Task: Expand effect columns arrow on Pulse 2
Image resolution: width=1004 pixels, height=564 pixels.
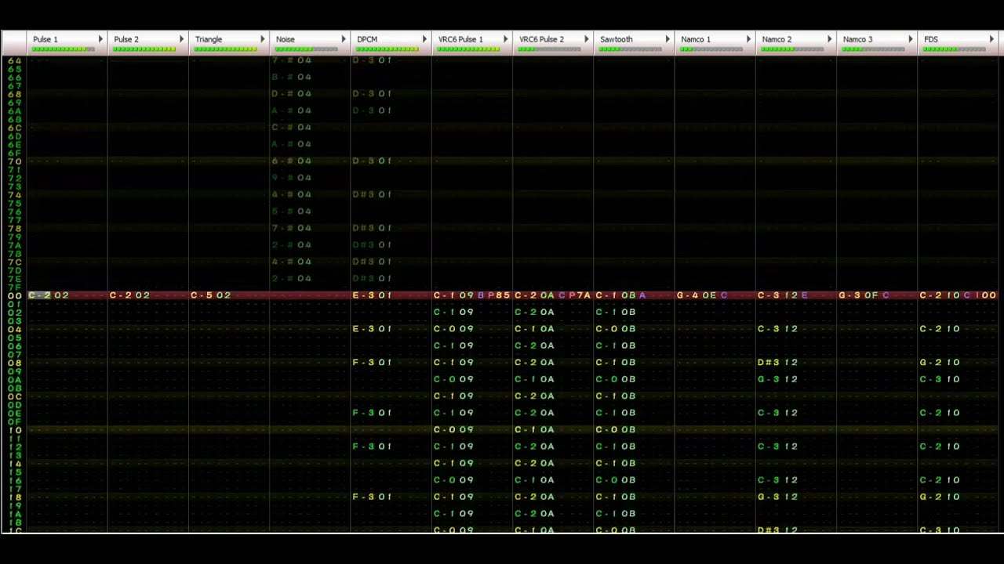Action: [x=181, y=39]
